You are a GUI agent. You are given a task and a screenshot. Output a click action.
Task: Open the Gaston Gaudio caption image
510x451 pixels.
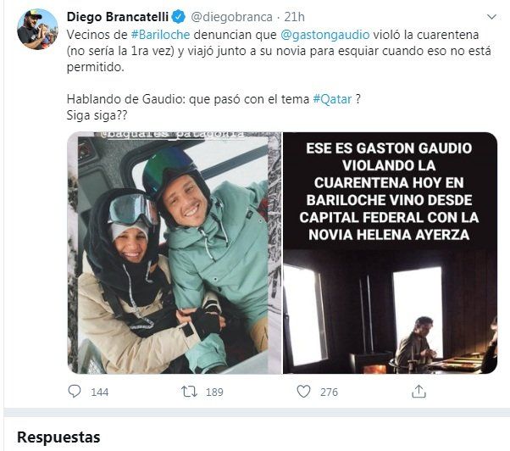390,253
